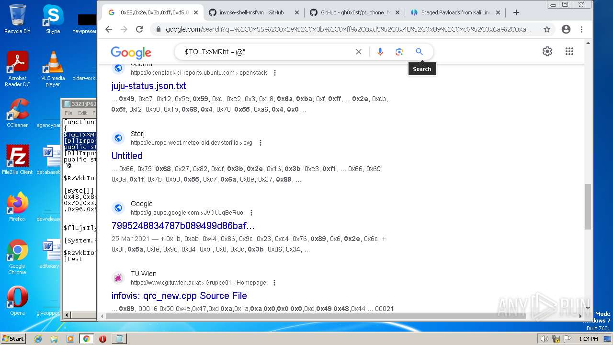Select the CCleaner desktop shortcut
This screenshot has width=613, height=345.
click(17, 113)
